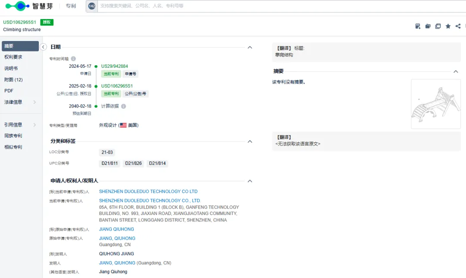This screenshot has width=466, height=278.
Task: Click the search keyword input field
Action: pyautogui.click(x=282, y=6)
